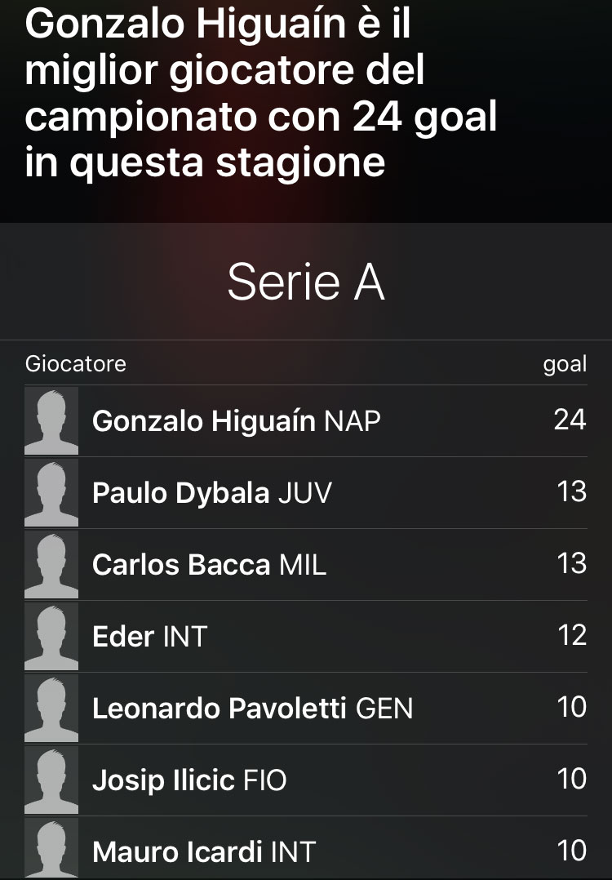Viewport: 612px width, 880px height.
Task: Tap Mauro Icardi's avatar icon
Action: [51, 849]
